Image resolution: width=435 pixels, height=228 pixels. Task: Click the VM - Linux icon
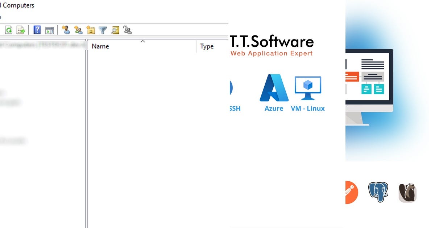pyautogui.click(x=308, y=88)
